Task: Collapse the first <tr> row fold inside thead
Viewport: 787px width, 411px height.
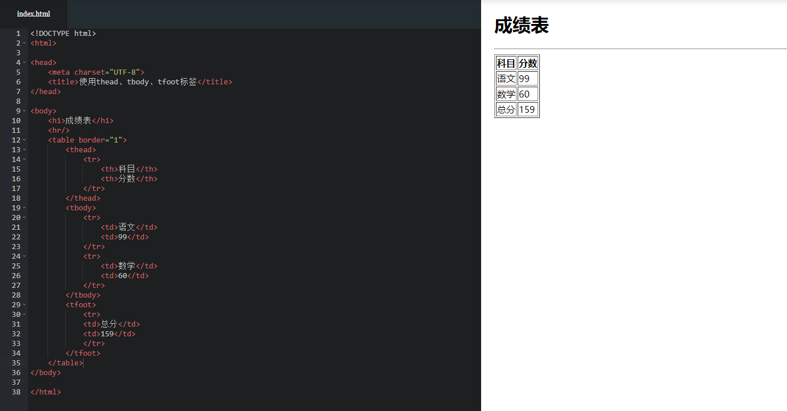Action: (24, 159)
